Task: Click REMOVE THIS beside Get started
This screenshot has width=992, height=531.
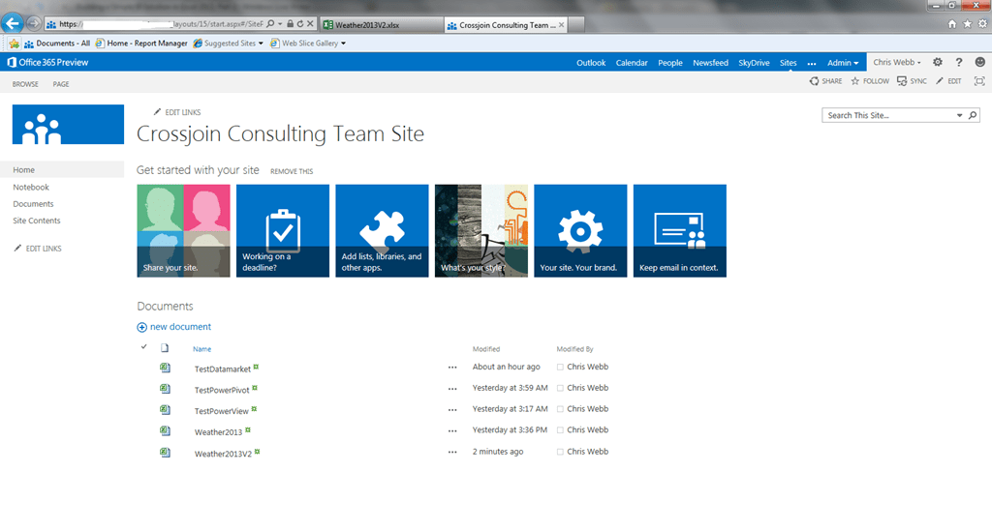Action: [292, 171]
